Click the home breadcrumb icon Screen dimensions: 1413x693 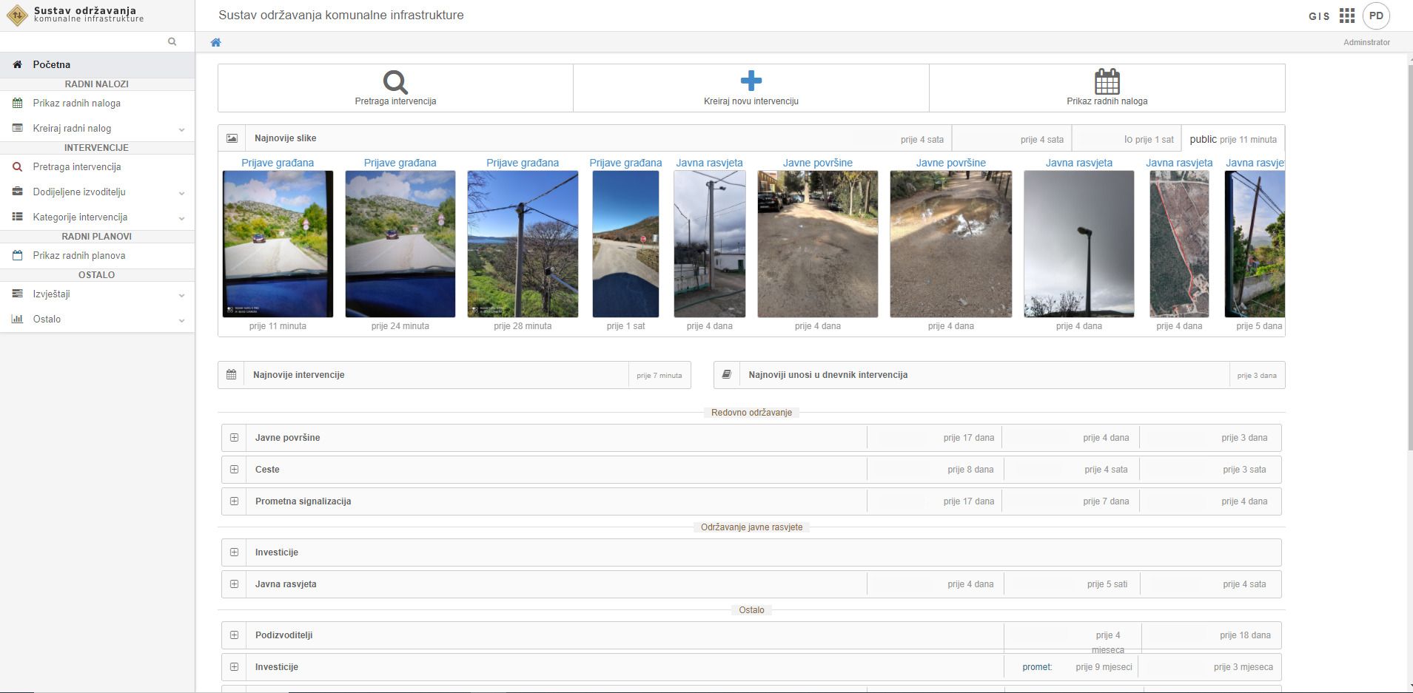pos(216,42)
